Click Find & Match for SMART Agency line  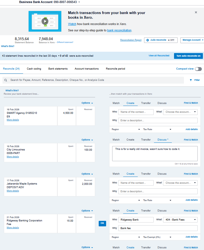[191, 103]
